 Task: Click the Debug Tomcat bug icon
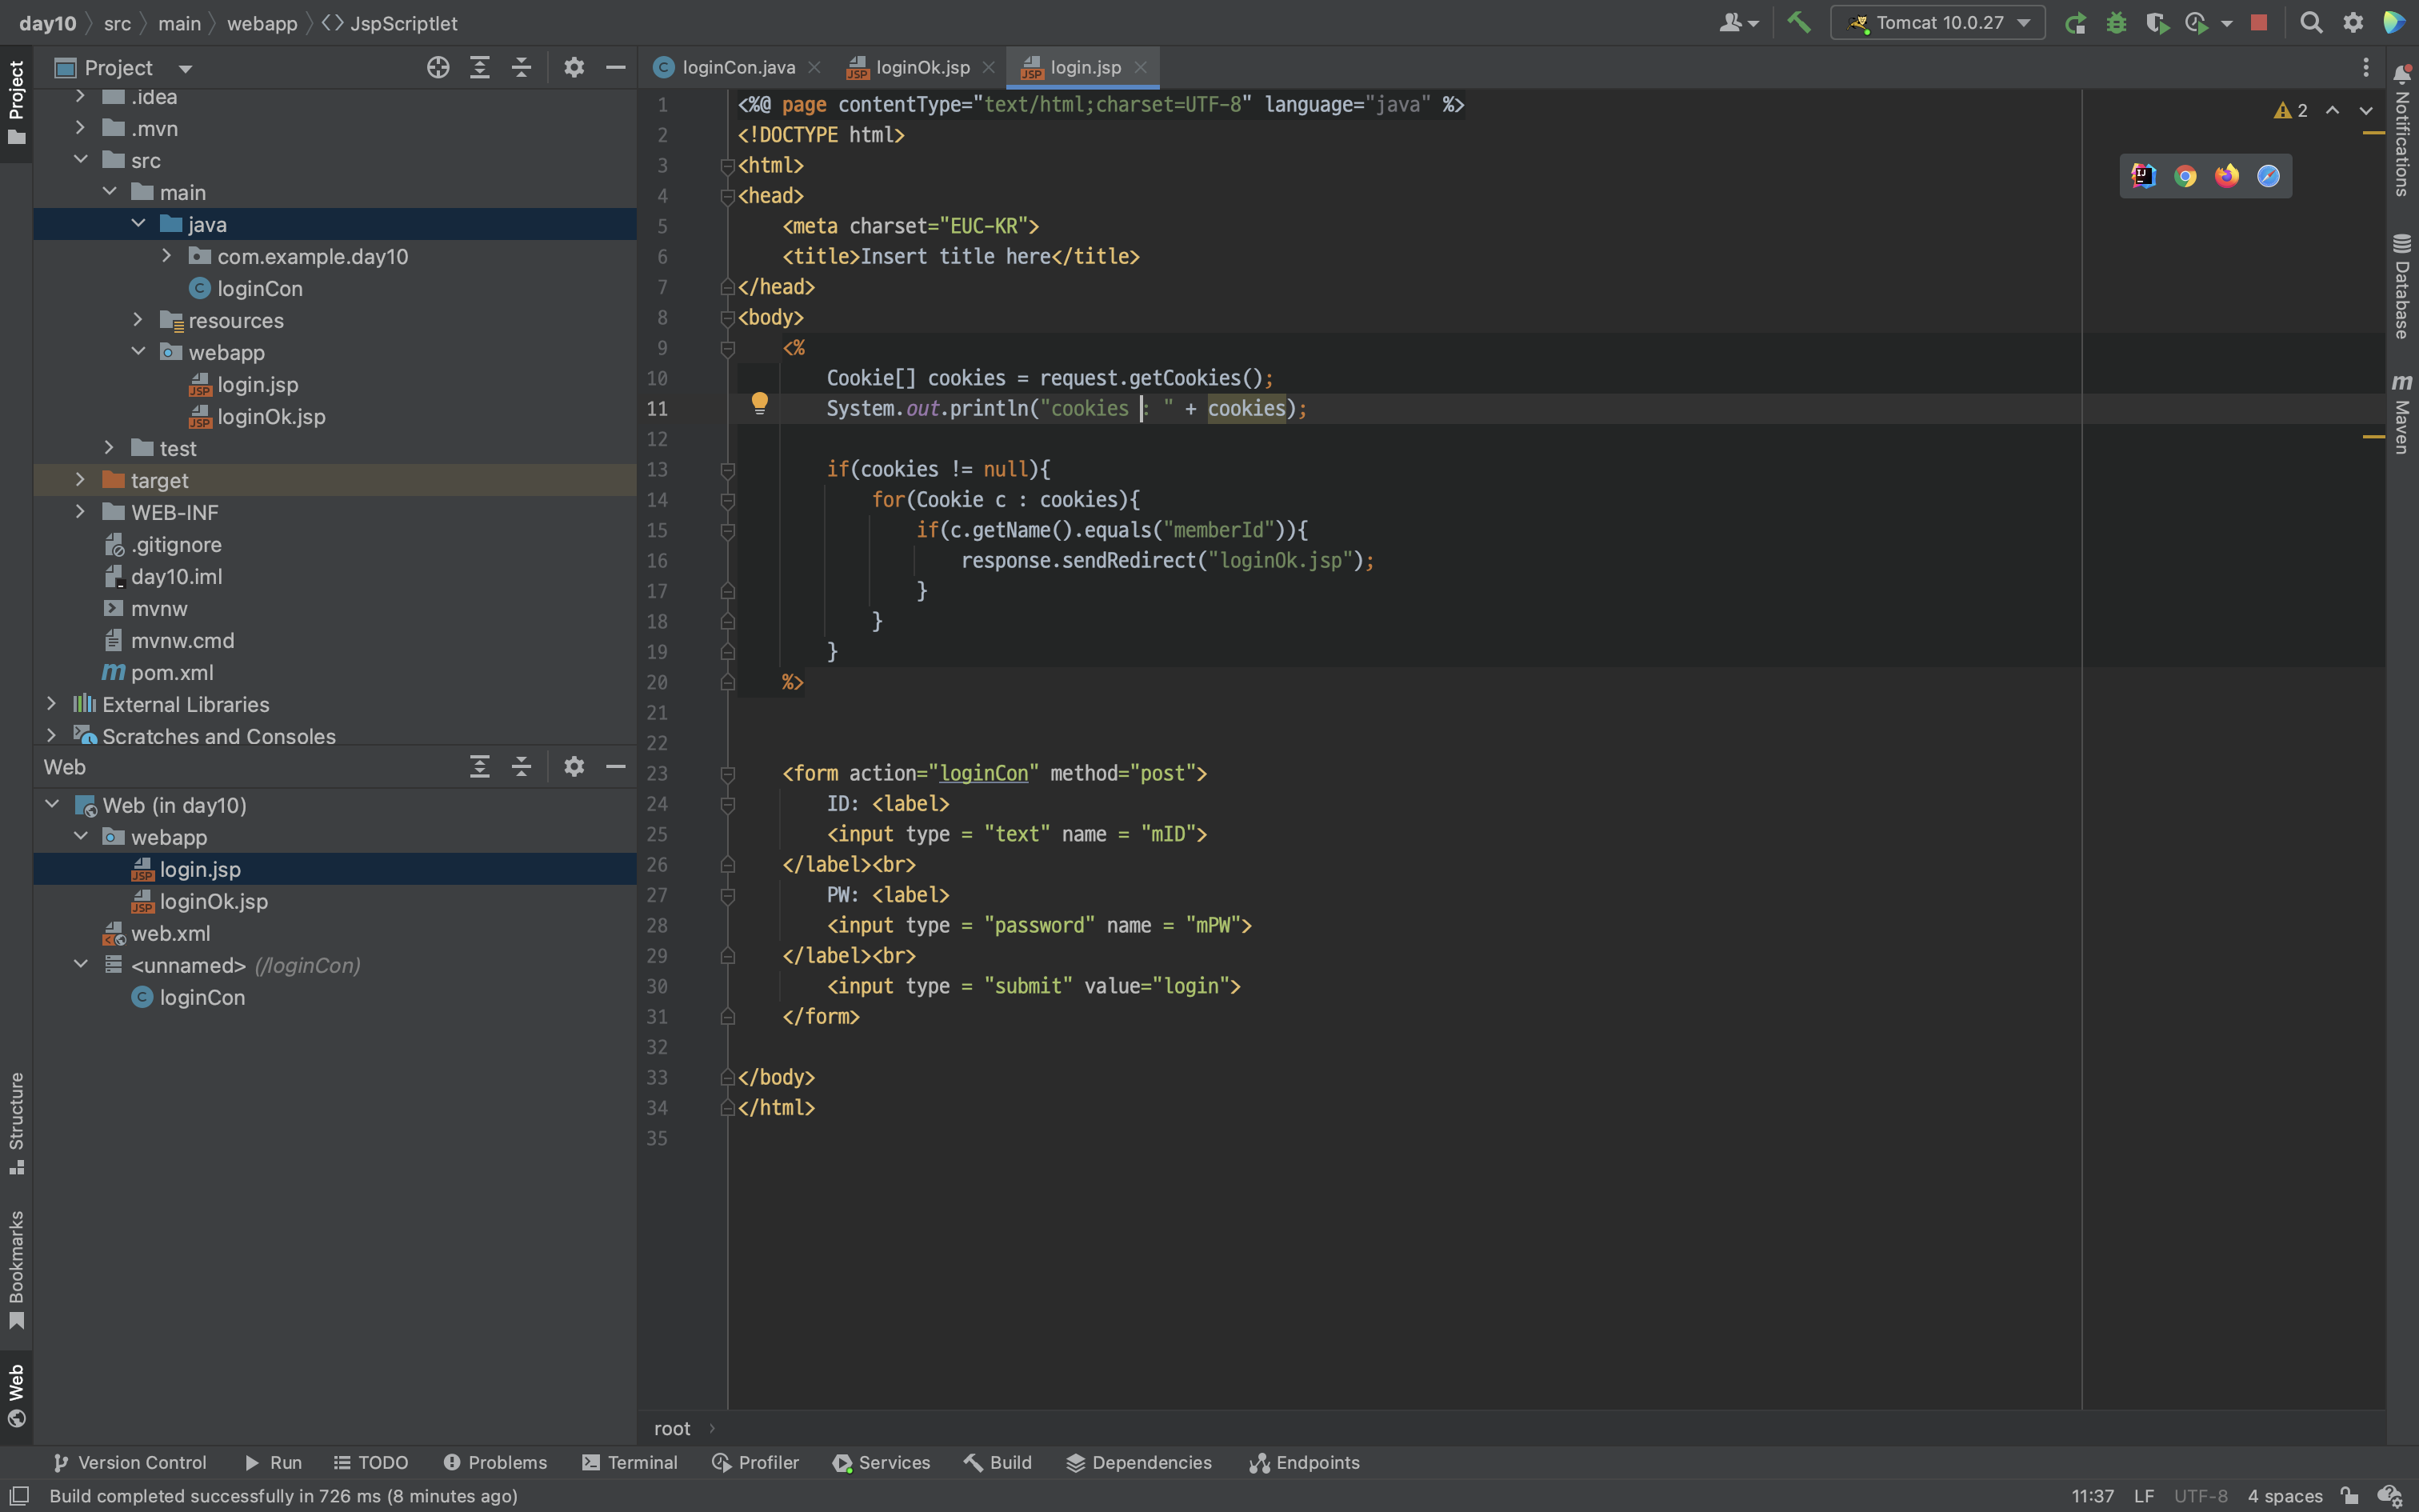pyautogui.click(x=2116, y=22)
